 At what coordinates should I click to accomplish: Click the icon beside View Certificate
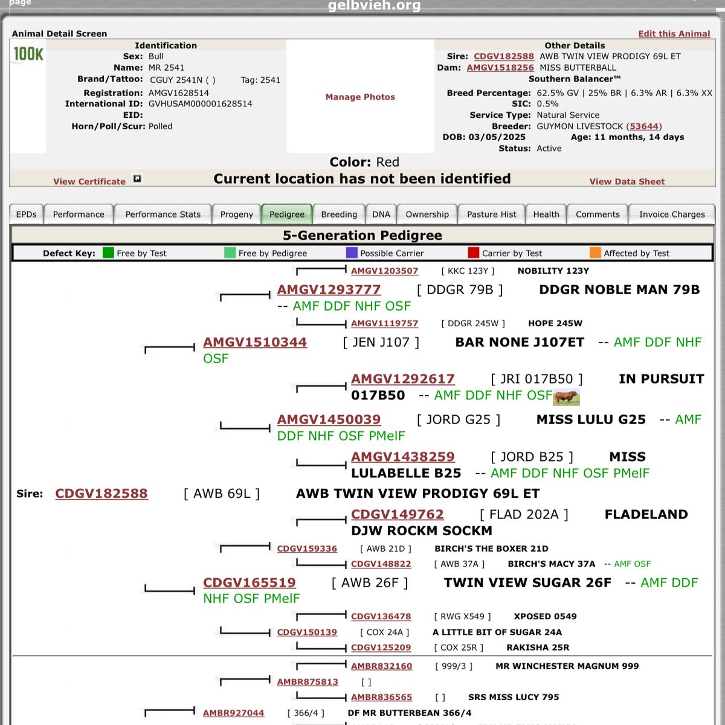(137, 179)
